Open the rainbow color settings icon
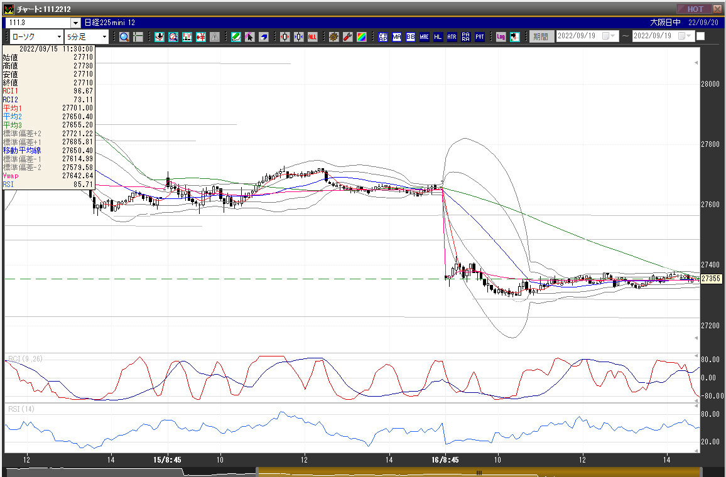Image resolution: width=726 pixels, height=477 pixels. click(362, 37)
